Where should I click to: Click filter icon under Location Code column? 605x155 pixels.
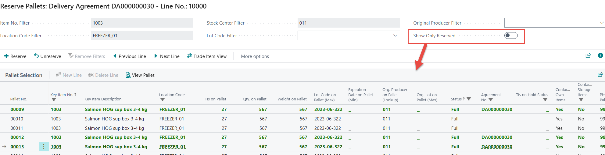162,100
